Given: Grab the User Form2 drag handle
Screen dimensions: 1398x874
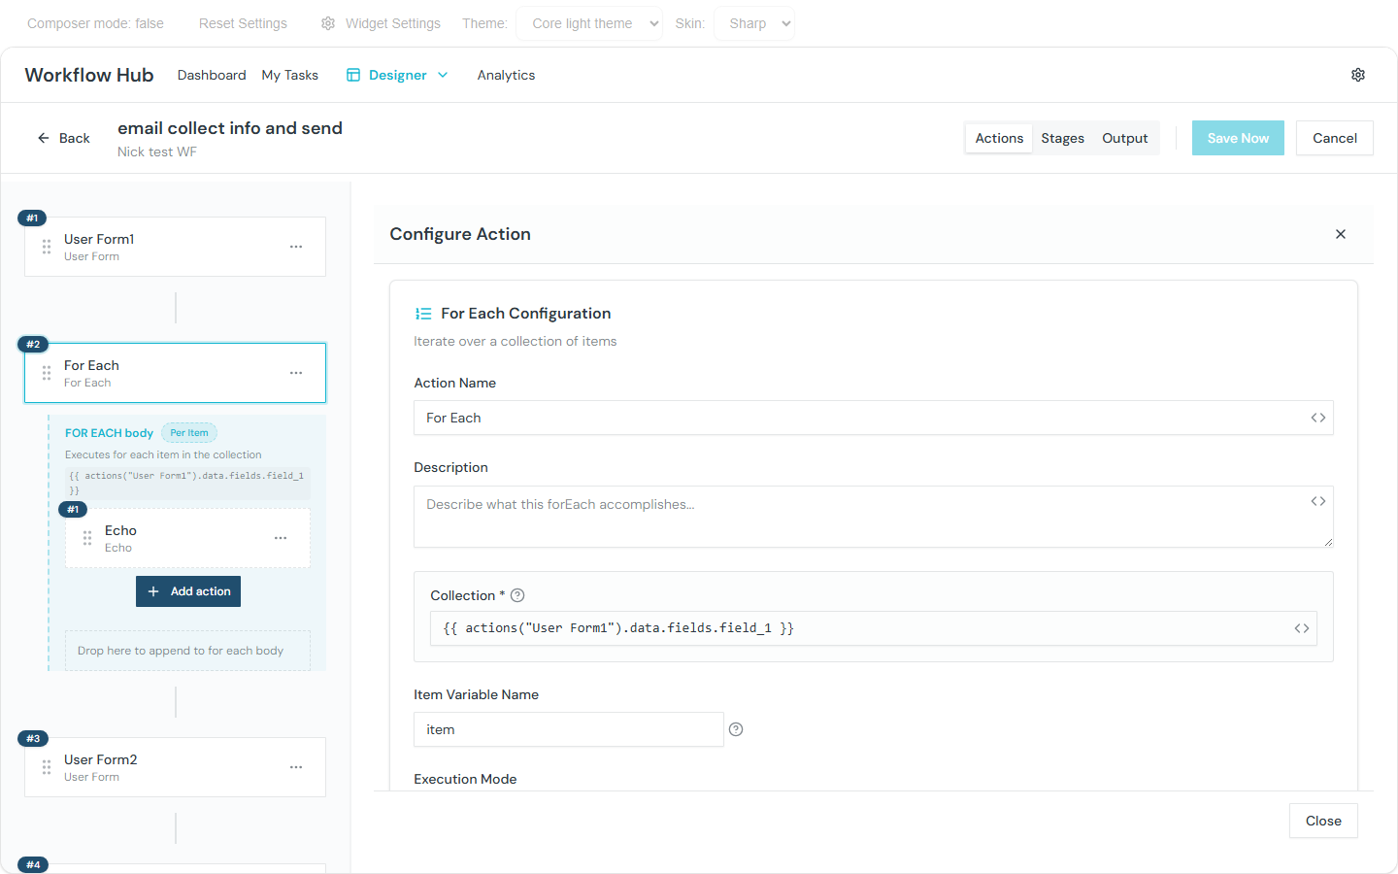Looking at the screenshot, I should (47, 767).
